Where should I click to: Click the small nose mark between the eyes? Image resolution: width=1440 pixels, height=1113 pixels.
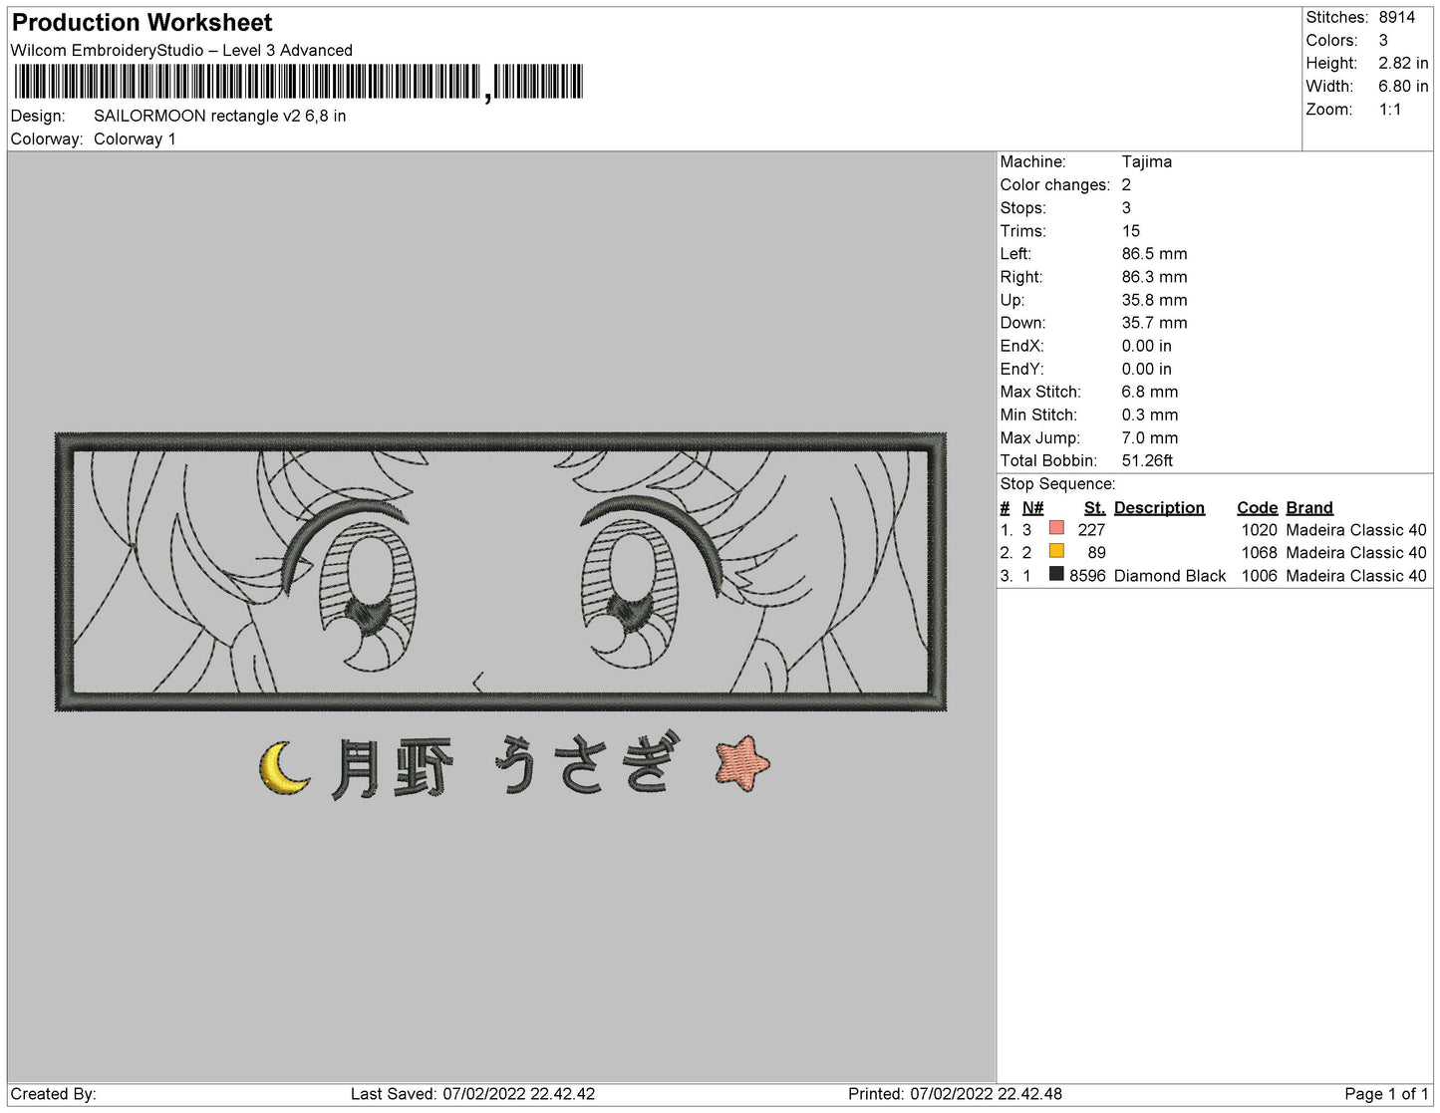pyautogui.click(x=478, y=682)
